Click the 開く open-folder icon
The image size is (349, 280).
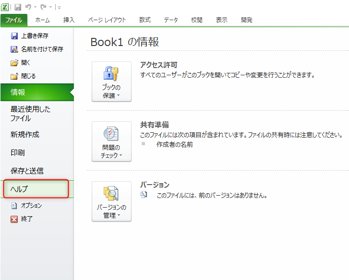pos(14,62)
